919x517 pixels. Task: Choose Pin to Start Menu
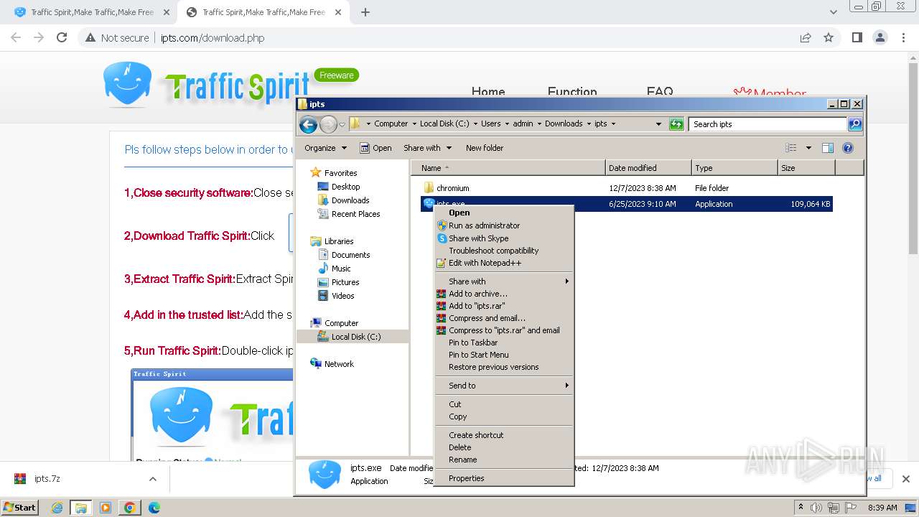coord(504,355)
